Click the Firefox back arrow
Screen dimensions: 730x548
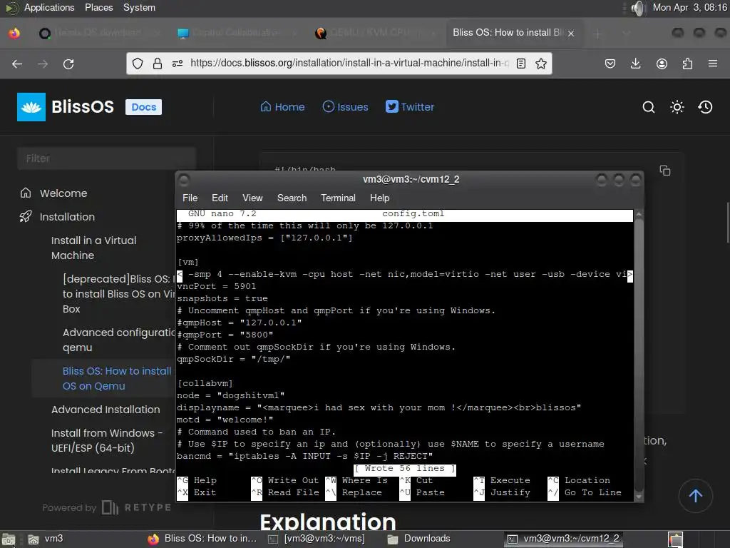click(17, 64)
